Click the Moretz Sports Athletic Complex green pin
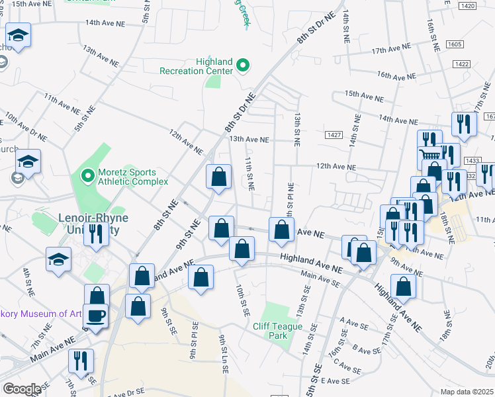Viewport: 495px width, 397px height. coord(88,176)
